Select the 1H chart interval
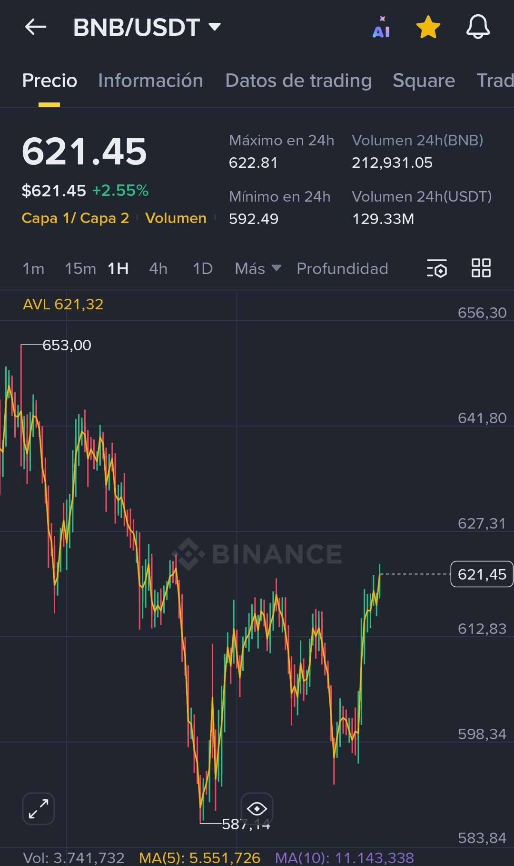Viewport: 514px width, 866px height. pos(118,268)
